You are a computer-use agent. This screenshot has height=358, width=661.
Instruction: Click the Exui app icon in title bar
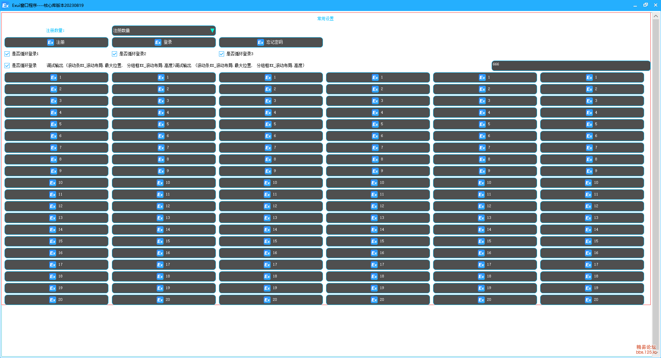tap(5, 5)
